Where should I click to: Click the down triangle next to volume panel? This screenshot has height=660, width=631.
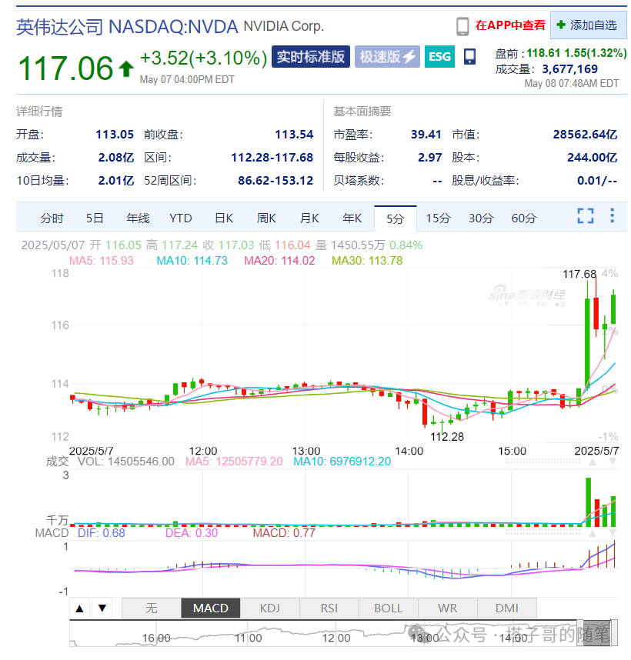tap(613, 462)
